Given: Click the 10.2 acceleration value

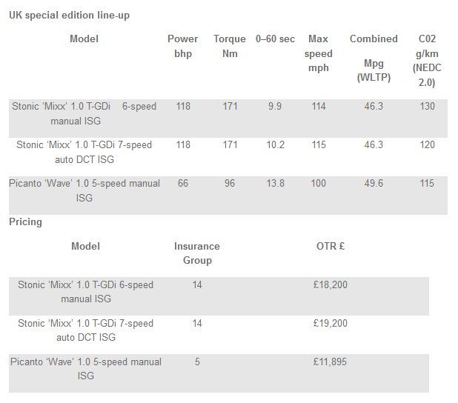Looking at the screenshot, I should [275, 144].
